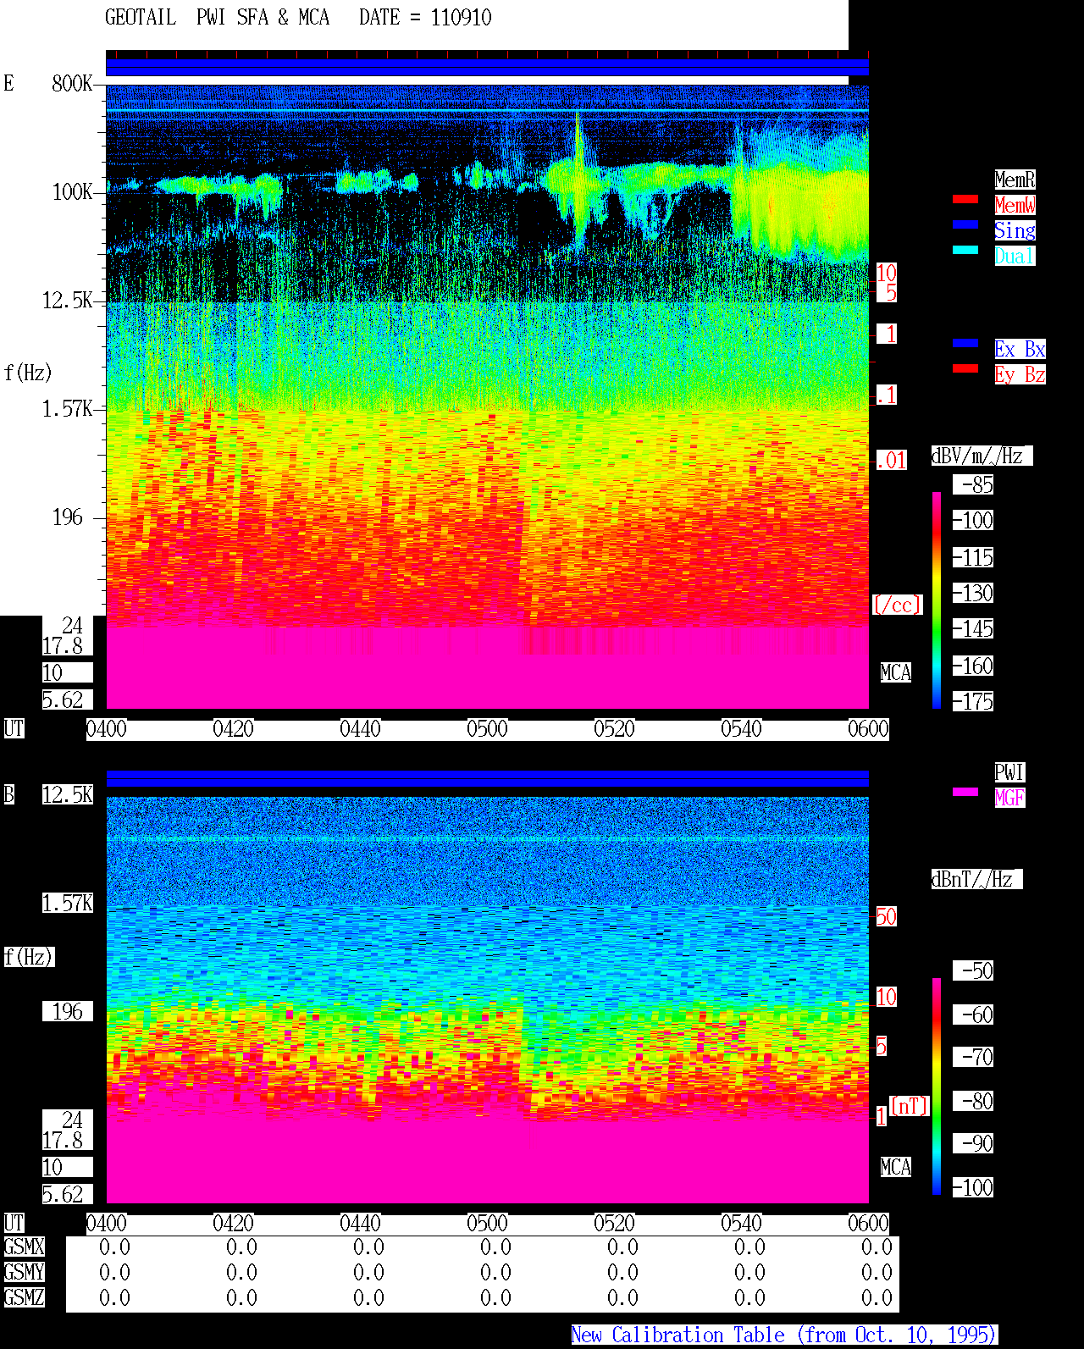Screen dimensions: 1084x1349
Task: Click the dBnT/√Hz vertical color bar
Action: point(937,1086)
